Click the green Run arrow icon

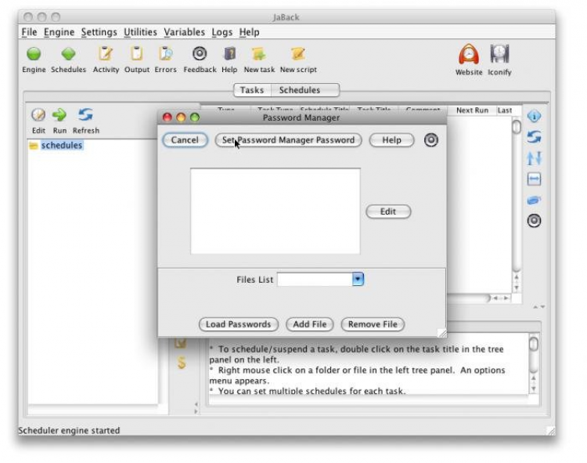point(59,115)
